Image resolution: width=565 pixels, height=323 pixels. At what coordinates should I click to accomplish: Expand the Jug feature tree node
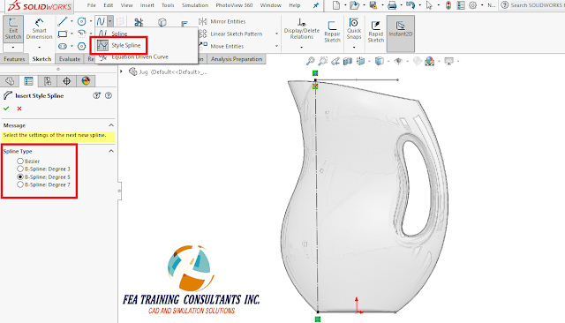point(122,71)
